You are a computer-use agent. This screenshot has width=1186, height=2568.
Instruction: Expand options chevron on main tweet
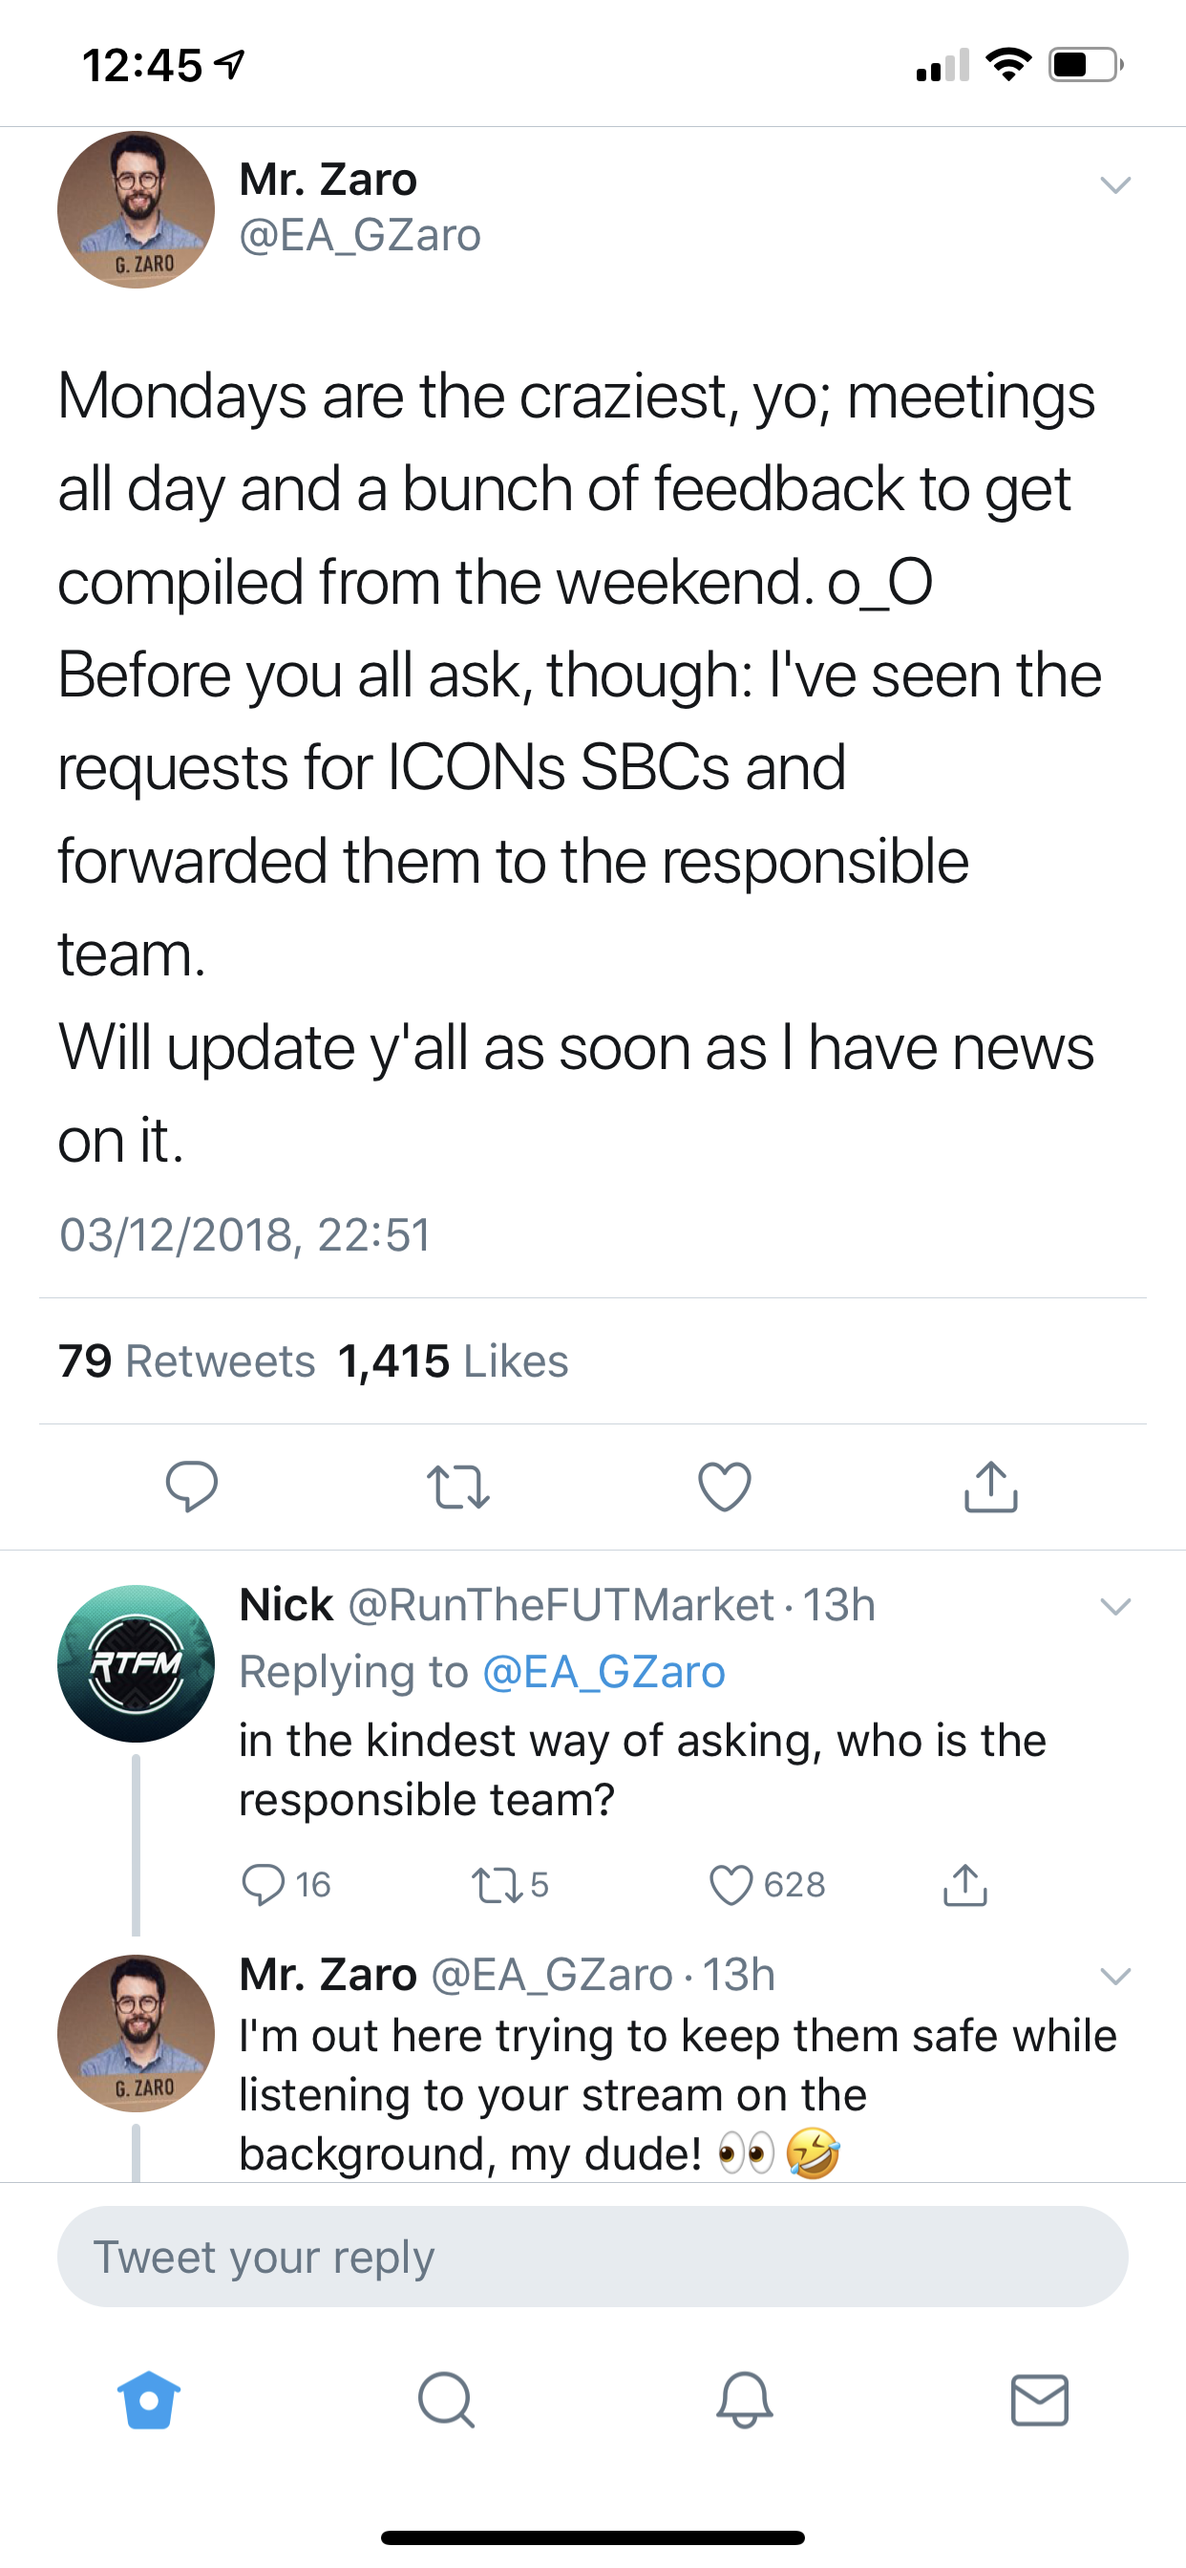(1114, 185)
